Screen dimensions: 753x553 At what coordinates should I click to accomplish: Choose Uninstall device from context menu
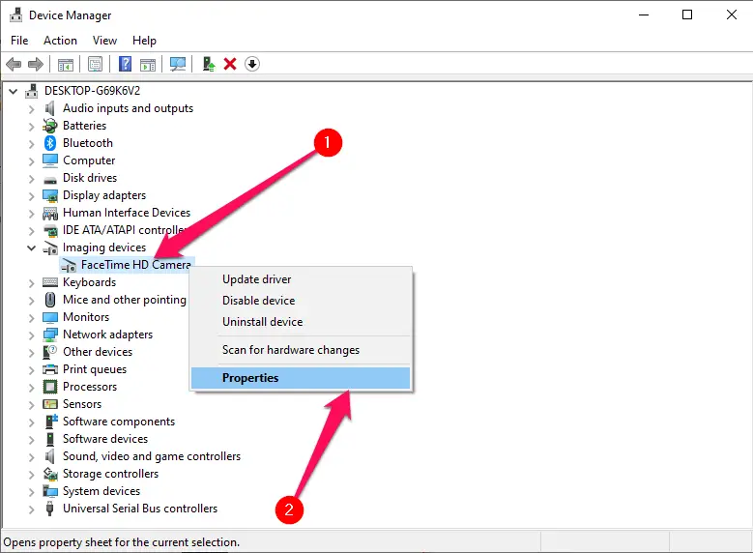pos(301,321)
